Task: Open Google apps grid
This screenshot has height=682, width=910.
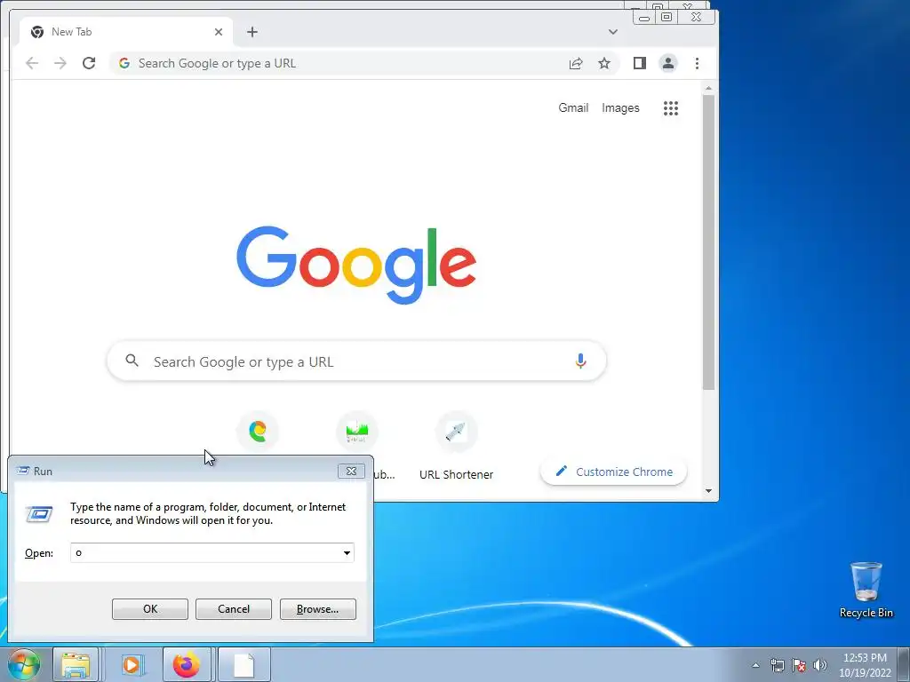Action: (671, 107)
